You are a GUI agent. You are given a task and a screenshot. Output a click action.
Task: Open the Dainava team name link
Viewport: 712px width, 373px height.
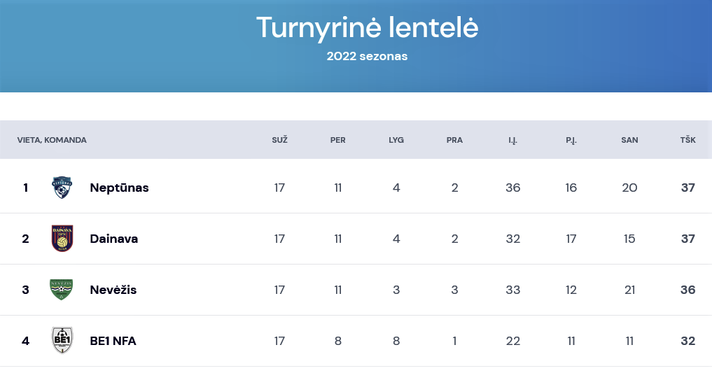[x=114, y=239]
